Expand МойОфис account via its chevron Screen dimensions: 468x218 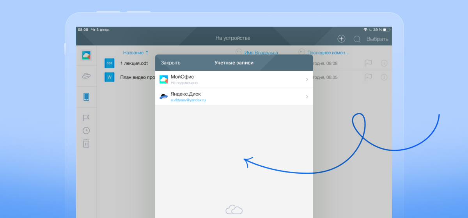pyautogui.click(x=307, y=80)
